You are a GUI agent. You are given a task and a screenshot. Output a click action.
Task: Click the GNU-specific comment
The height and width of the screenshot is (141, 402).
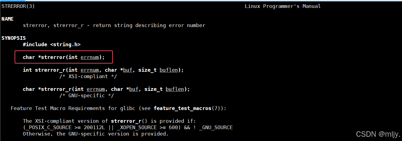(x=87, y=95)
